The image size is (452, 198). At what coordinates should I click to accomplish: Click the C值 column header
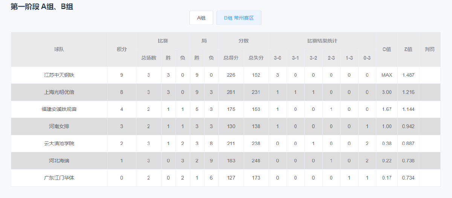(387, 49)
